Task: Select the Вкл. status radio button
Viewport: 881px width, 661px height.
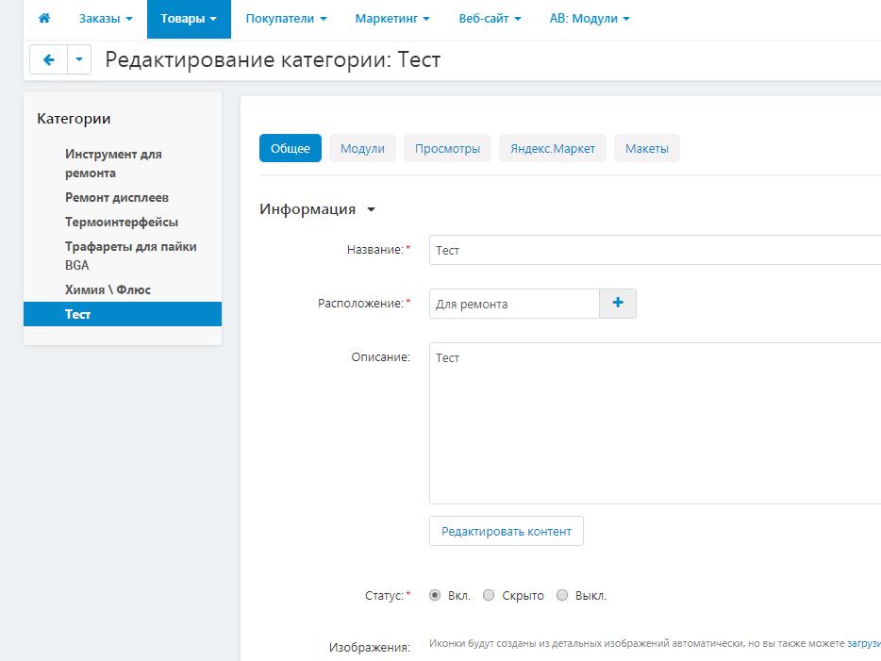Action: 435,595
